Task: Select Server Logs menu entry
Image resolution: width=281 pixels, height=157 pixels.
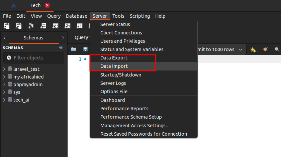Action: [x=144, y=83]
